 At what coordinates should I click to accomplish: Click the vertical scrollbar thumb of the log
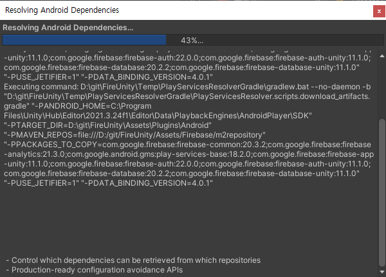(382, 193)
